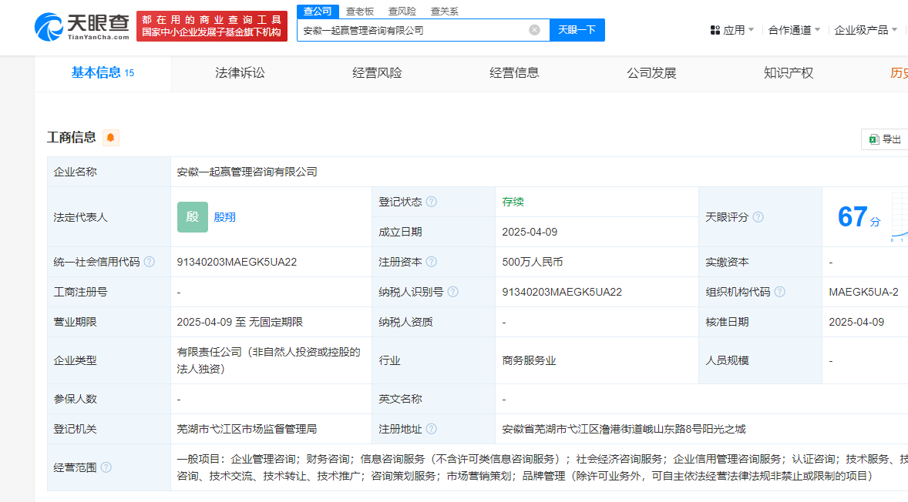Select the 查老板 search tab
Viewport: 908px width, 502px height.
[x=360, y=11]
